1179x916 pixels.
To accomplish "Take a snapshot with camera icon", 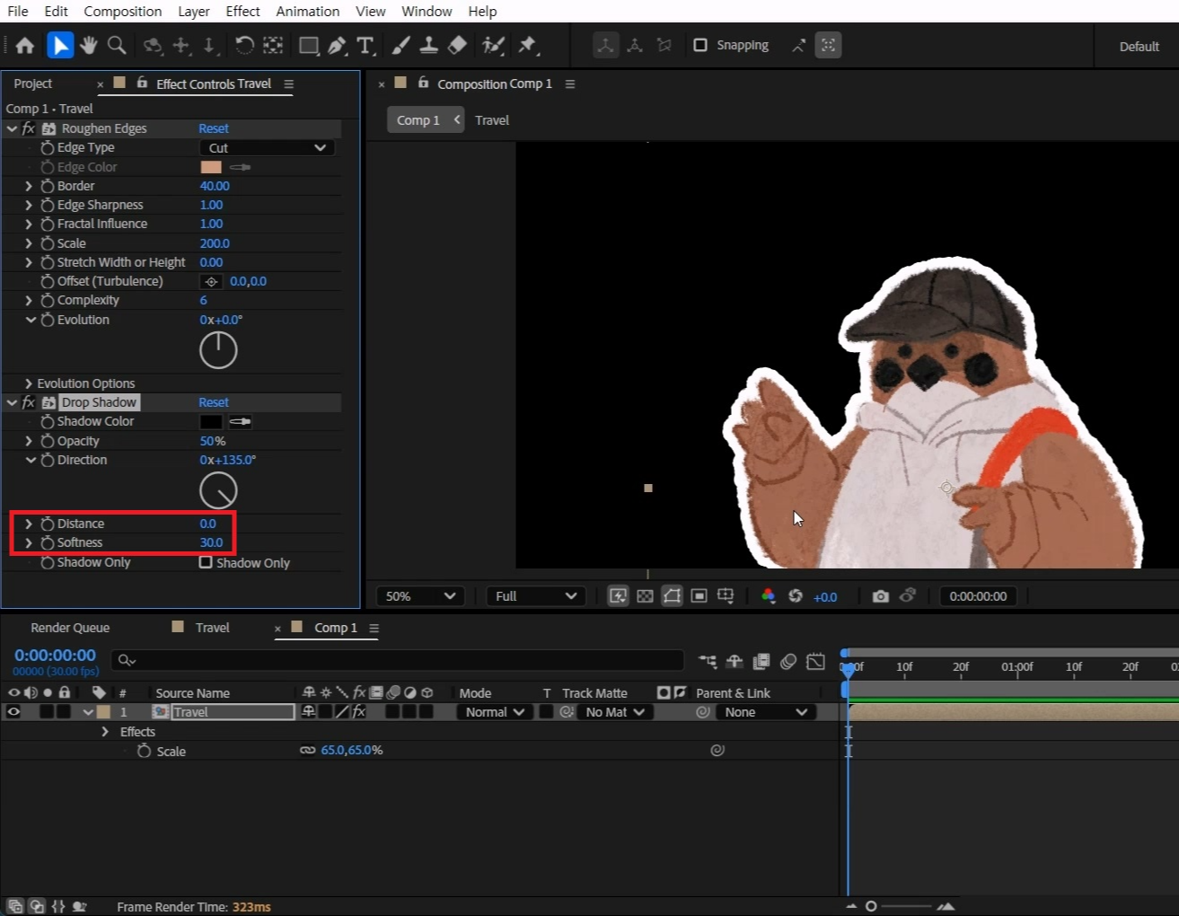I will pyautogui.click(x=880, y=596).
